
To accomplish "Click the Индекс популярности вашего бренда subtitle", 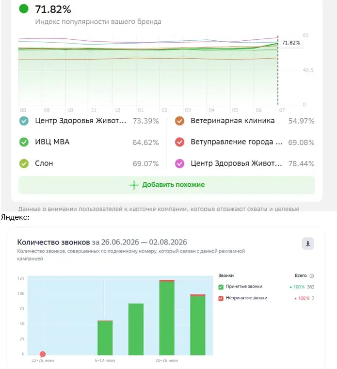I will tap(98, 22).
